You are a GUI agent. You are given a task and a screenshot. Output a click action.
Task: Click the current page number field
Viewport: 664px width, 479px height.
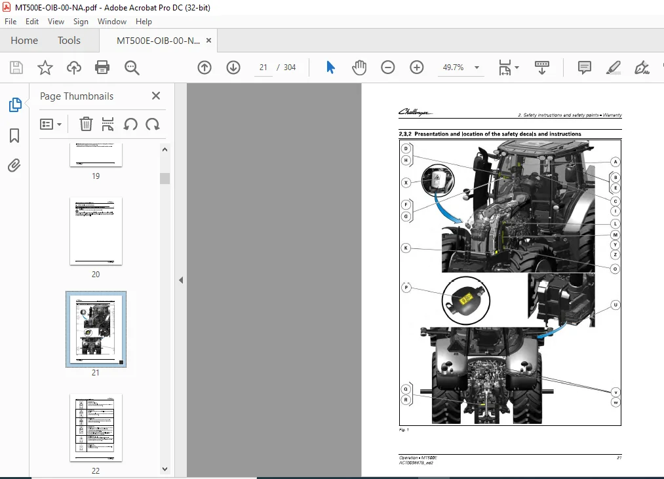point(263,67)
